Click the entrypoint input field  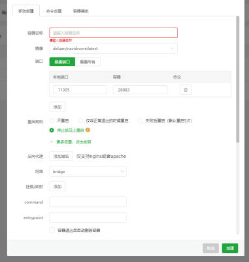88,217
